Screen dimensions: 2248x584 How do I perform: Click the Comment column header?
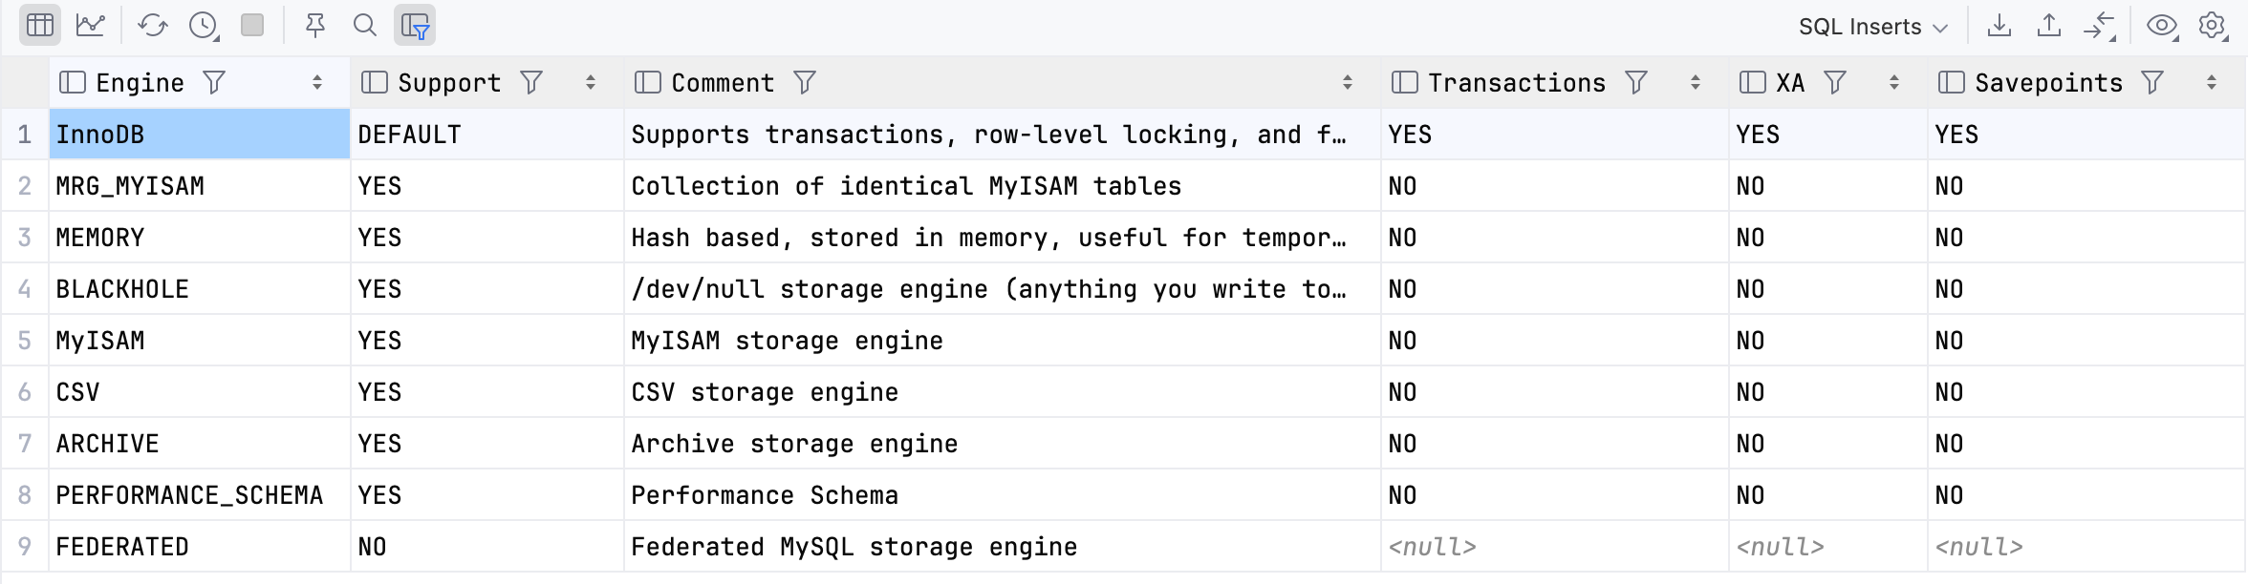click(x=723, y=83)
